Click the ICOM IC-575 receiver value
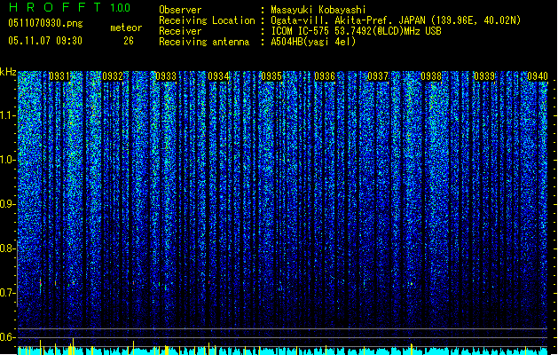 point(356,31)
